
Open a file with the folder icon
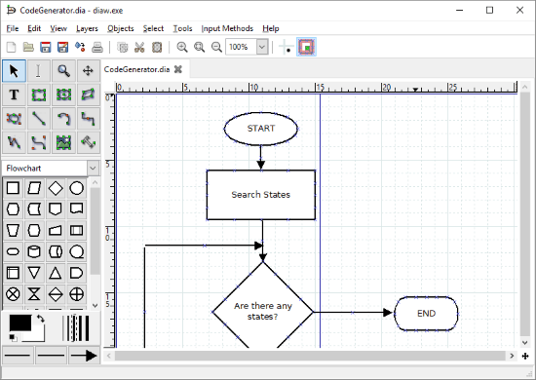coord(28,47)
